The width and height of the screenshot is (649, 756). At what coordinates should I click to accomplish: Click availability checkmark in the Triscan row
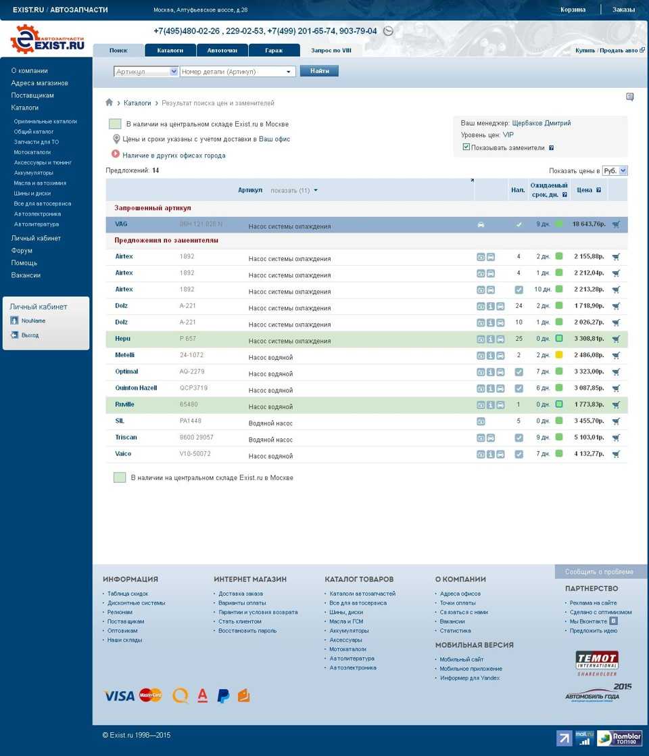coord(519,438)
